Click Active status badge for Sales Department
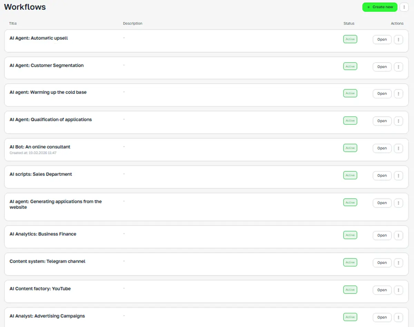Viewport: 414px width, 327px height. pos(350,175)
